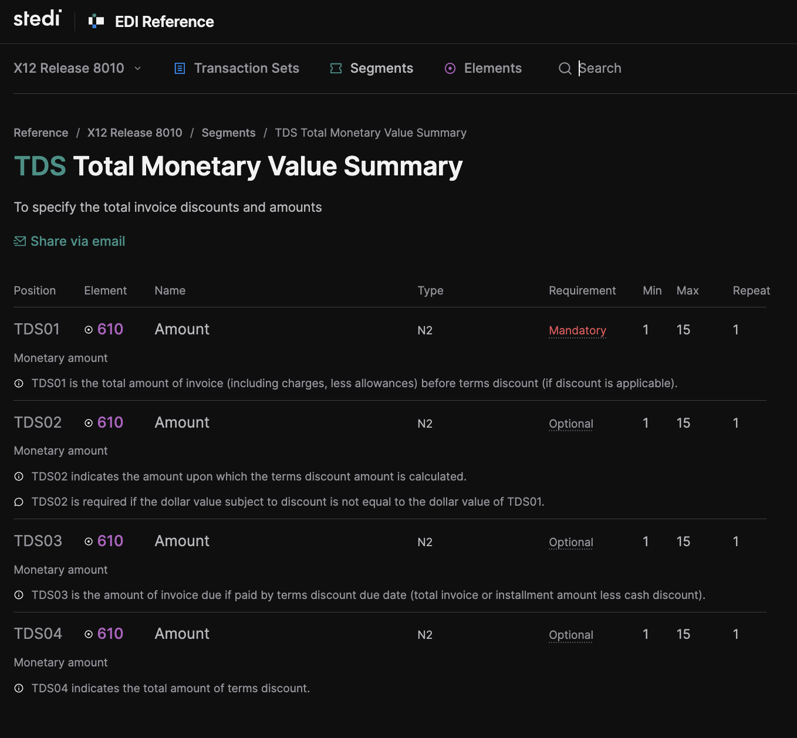Click the Optional requirement label for TDS02
Image resolution: width=797 pixels, height=738 pixels.
tap(571, 424)
